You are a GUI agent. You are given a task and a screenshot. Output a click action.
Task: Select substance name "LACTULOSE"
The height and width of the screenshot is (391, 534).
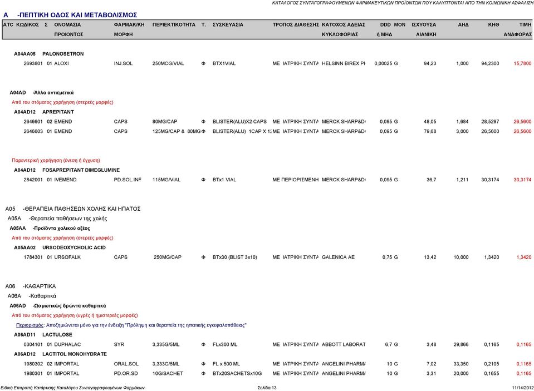[57, 335]
